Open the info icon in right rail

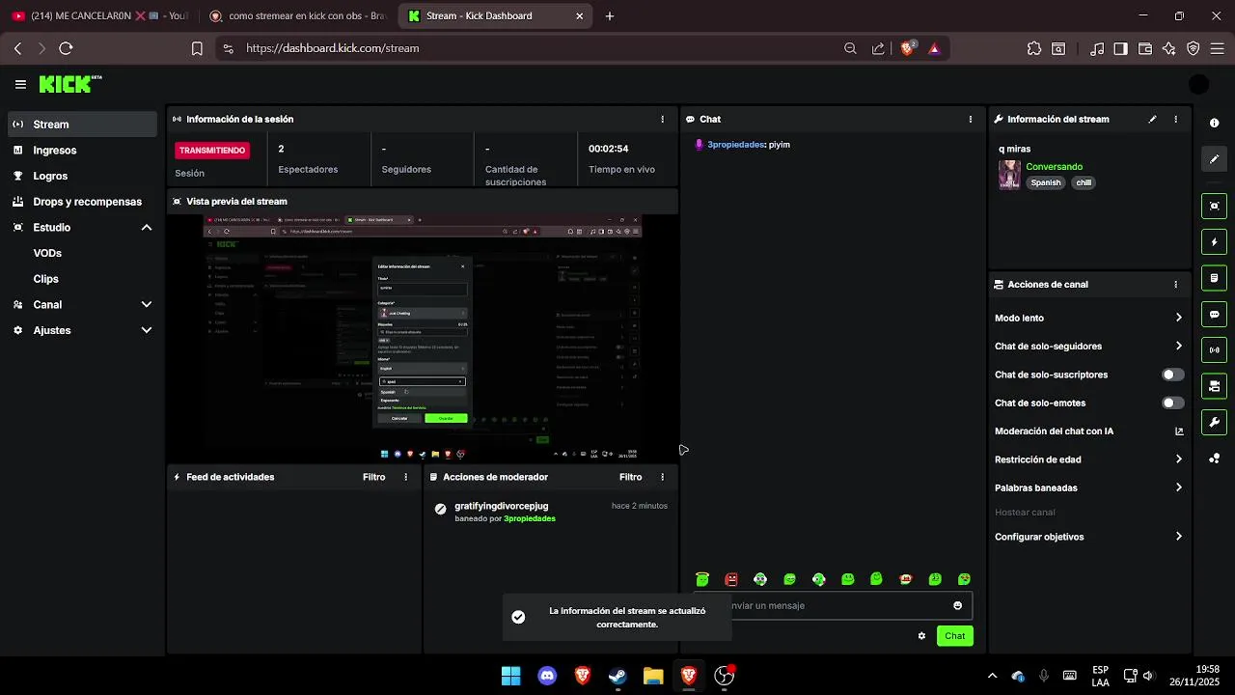tap(1214, 124)
